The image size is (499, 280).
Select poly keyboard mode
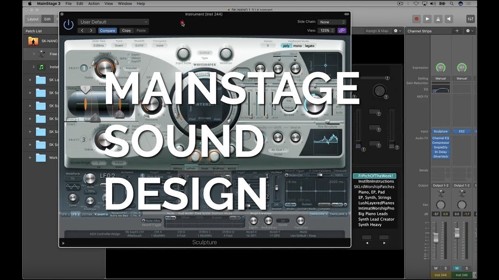pos(287,46)
